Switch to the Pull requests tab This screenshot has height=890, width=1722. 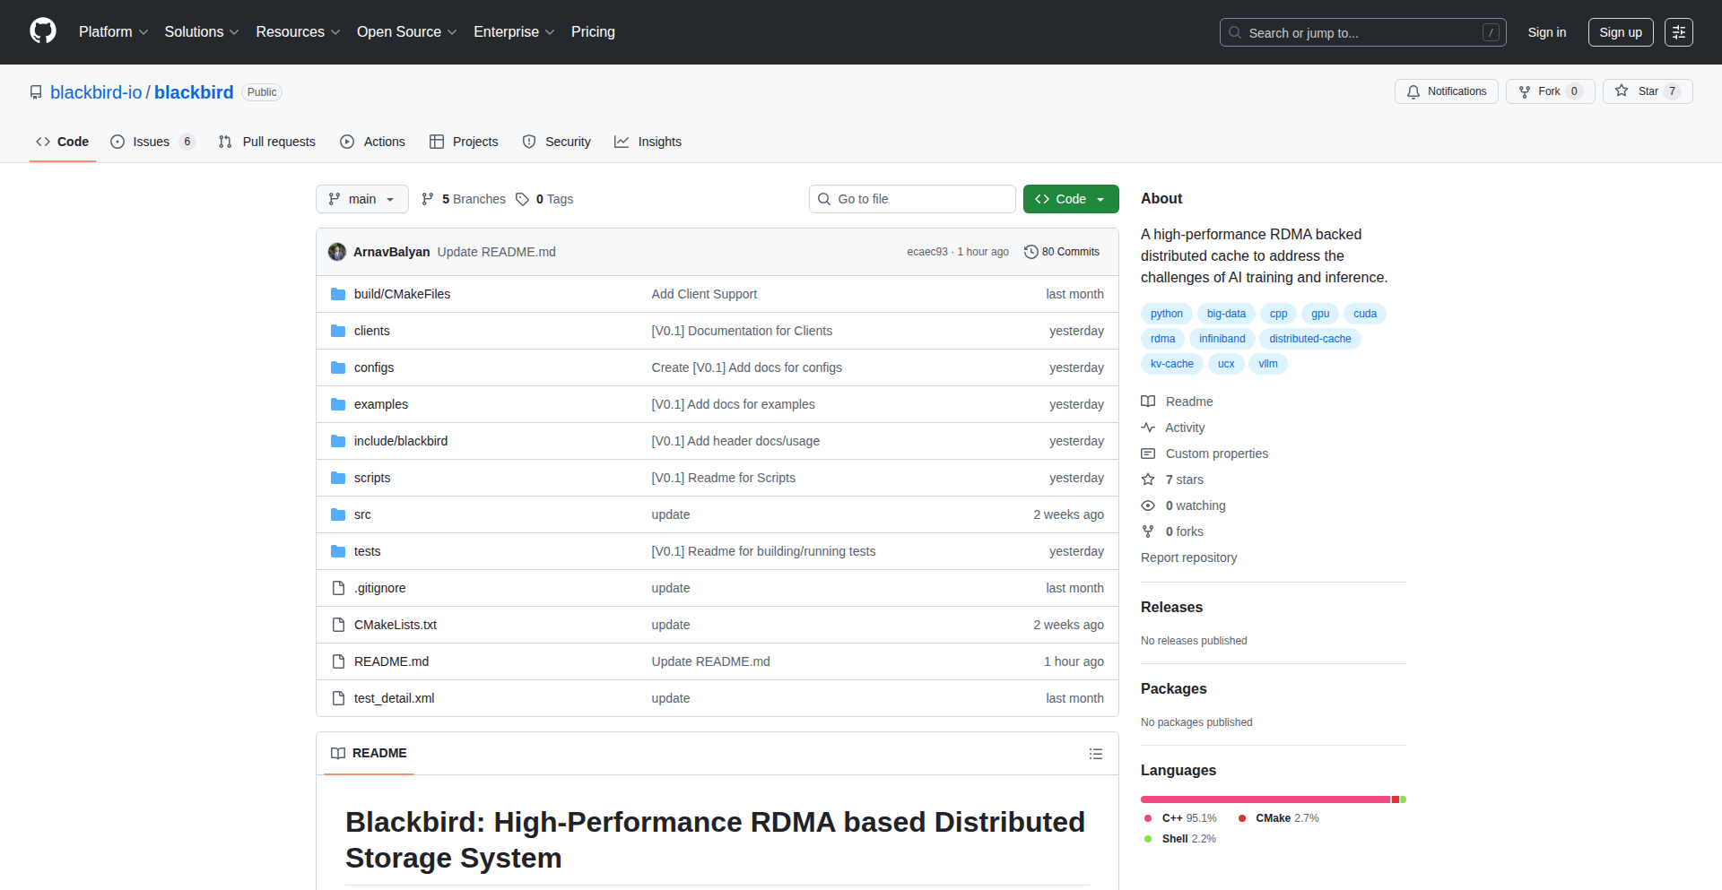pyautogui.click(x=267, y=142)
